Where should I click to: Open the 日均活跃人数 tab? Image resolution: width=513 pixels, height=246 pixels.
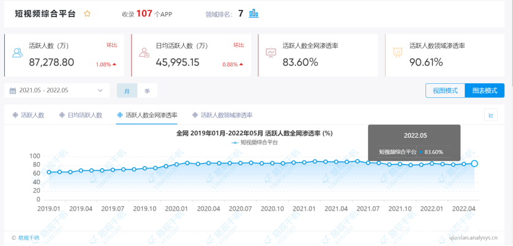(80, 115)
